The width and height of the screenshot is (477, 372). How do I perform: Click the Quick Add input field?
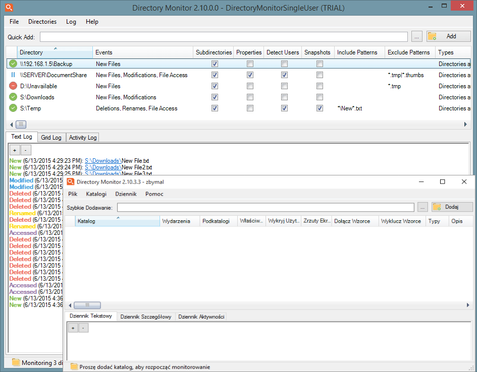click(224, 37)
